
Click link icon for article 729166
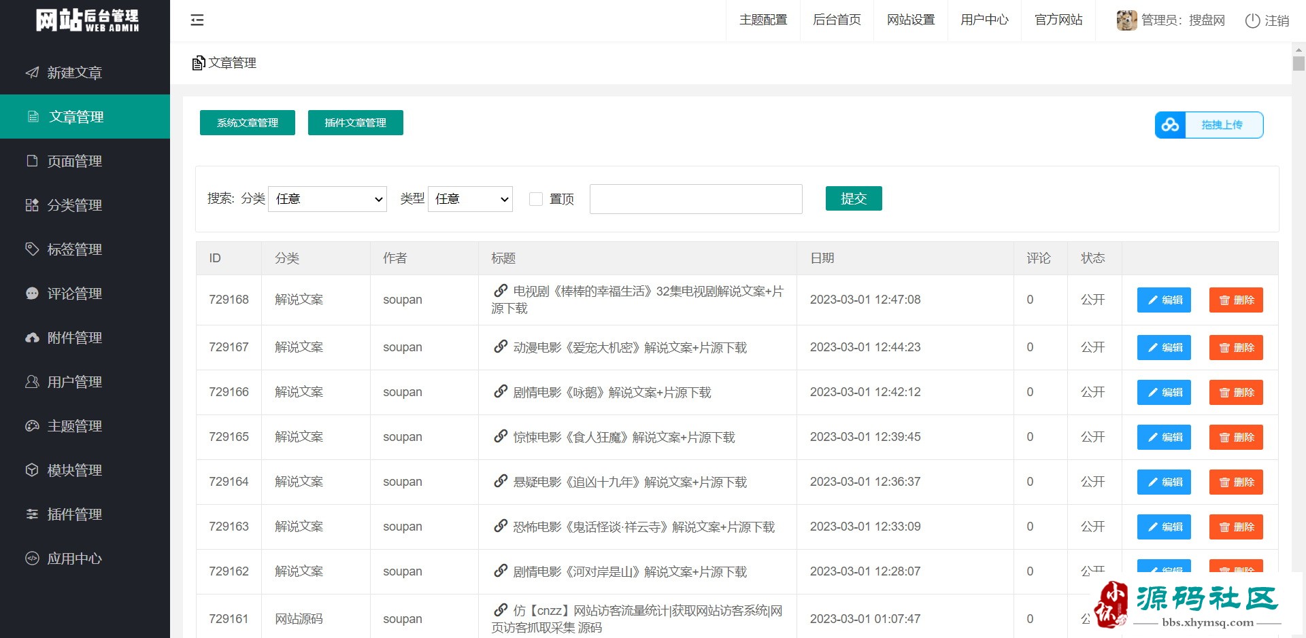pos(501,391)
